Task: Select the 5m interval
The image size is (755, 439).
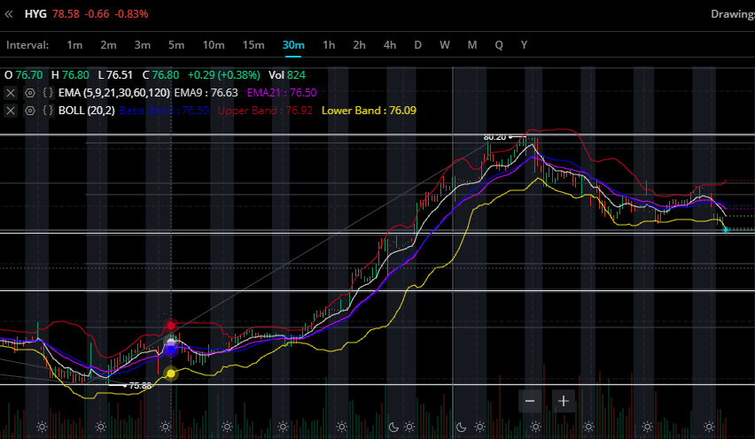Action: 176,45
